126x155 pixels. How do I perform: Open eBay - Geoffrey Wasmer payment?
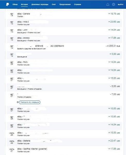(x=64, y=150)
